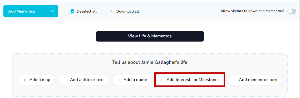Click the plus icon on Add Interests or Milestones

(162, 80)
